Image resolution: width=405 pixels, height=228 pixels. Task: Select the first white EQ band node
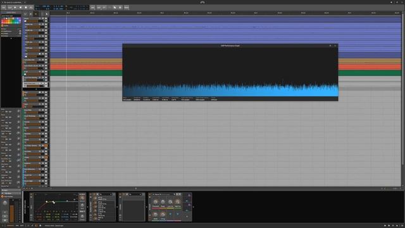(46, 201)
